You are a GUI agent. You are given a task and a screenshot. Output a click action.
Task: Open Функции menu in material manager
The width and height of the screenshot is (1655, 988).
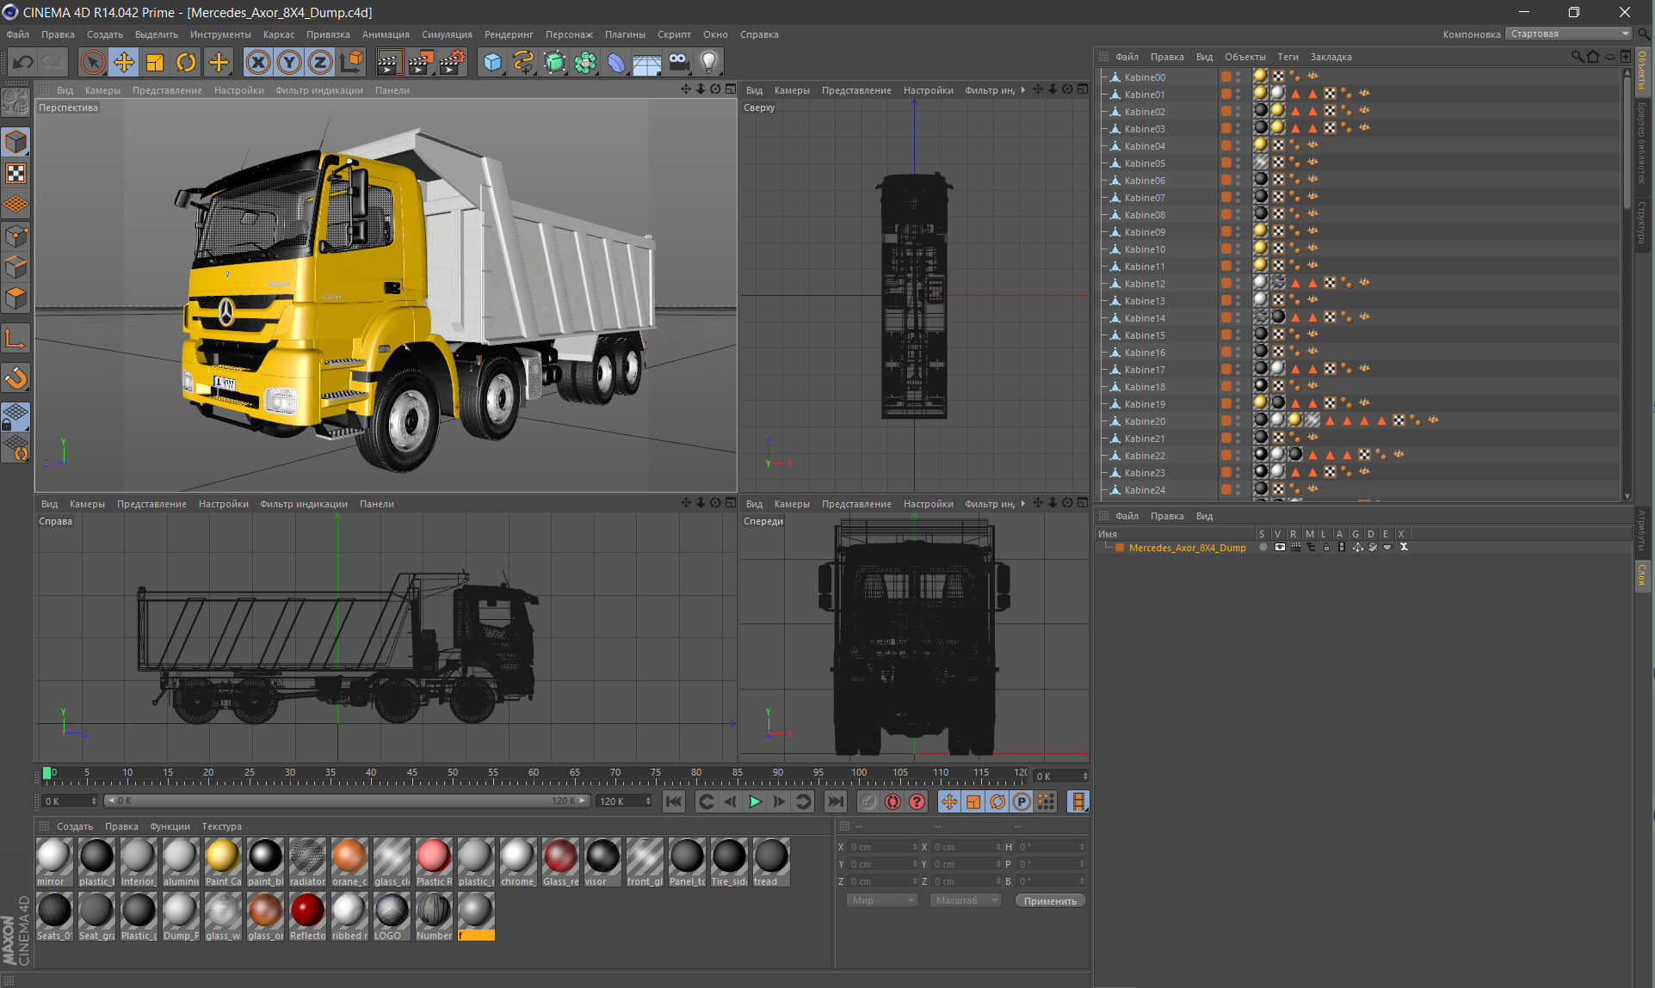[170, 826]
